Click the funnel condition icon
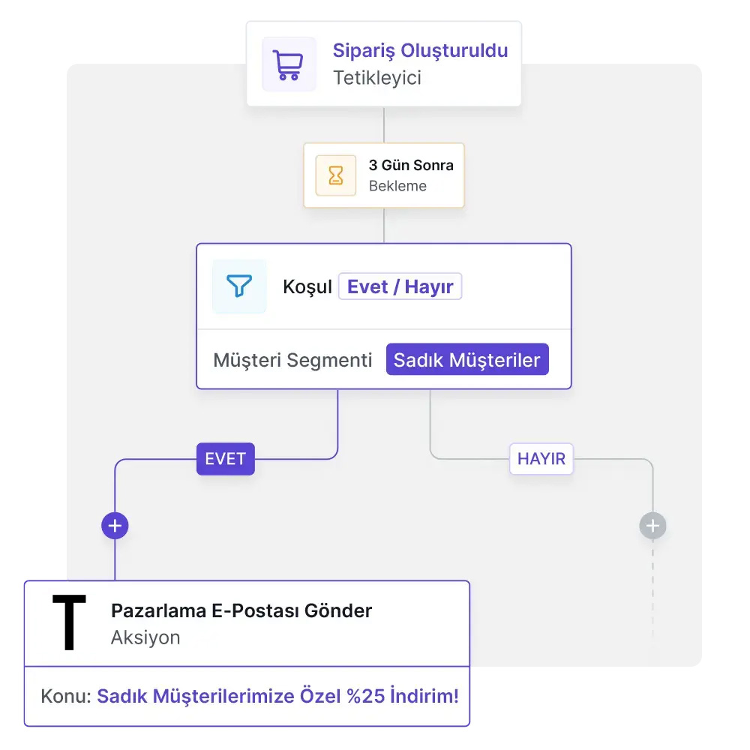This screenshot has width=750, height=750. point(239,286)
